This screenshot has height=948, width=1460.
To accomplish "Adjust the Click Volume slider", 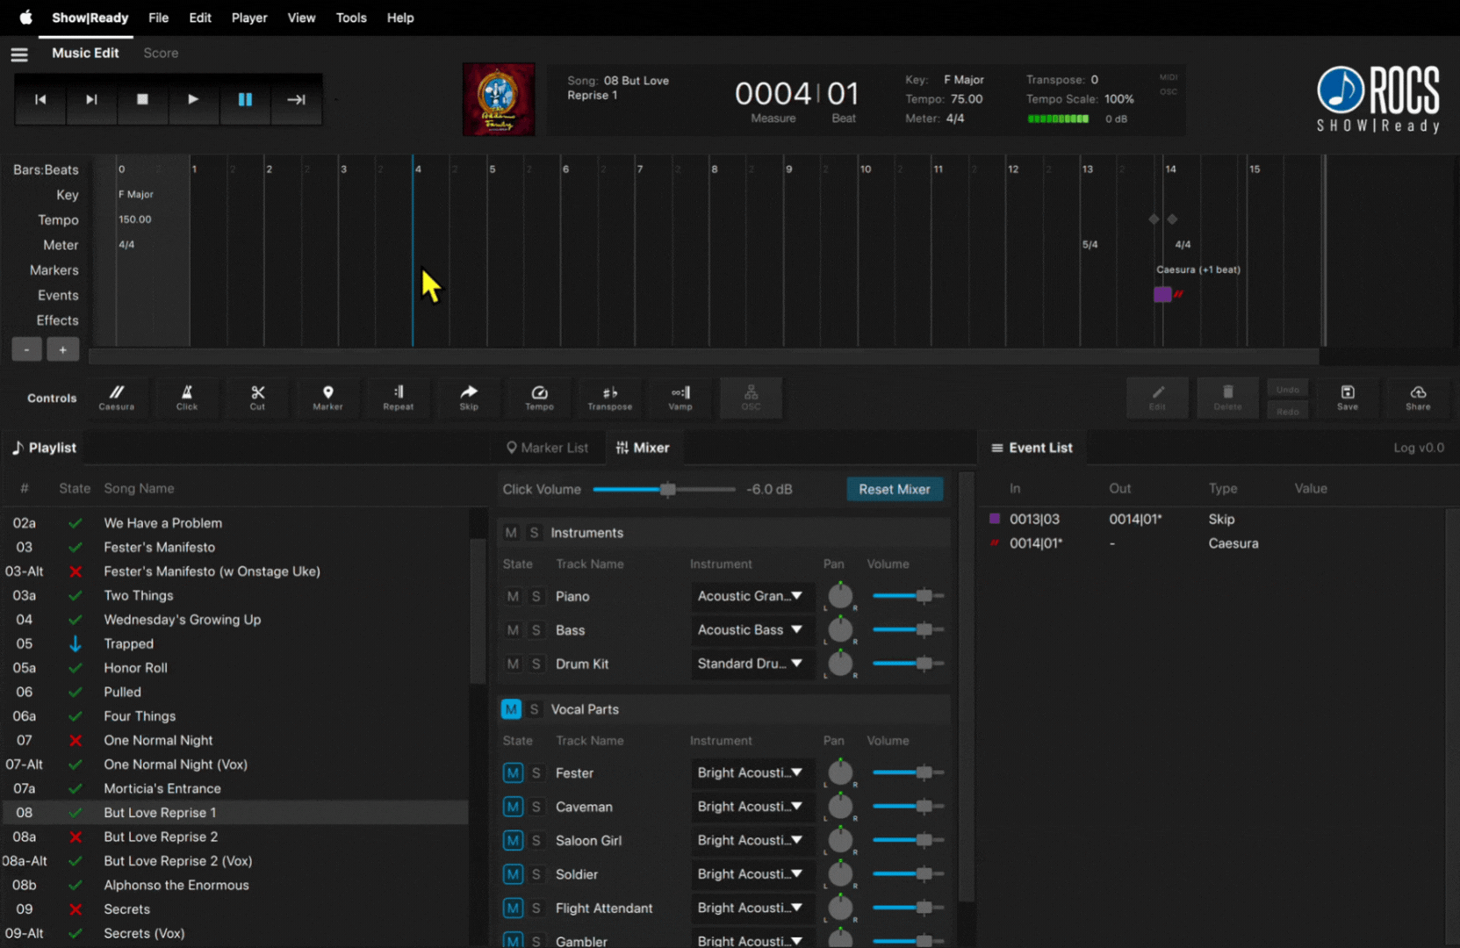I will coord(668,490).
